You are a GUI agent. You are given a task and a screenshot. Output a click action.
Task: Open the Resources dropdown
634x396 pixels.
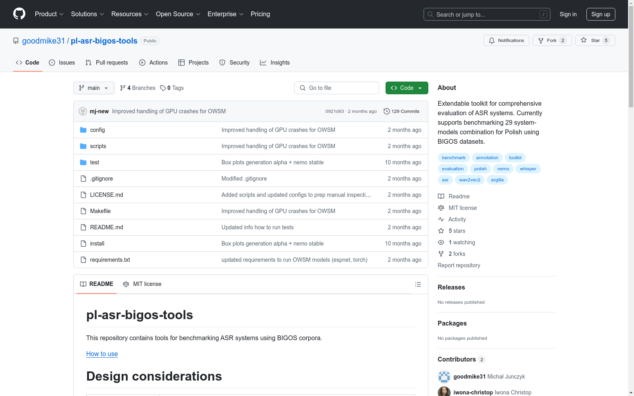click(130, 14)
